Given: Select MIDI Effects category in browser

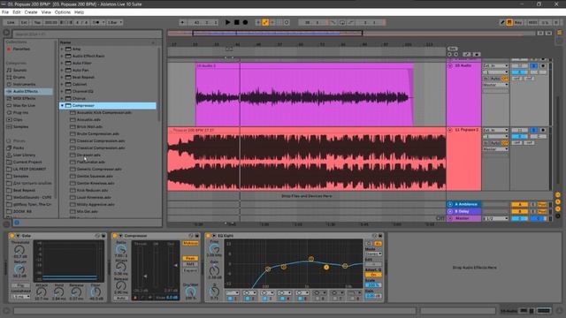Looking at the screenshot, I should pos(24,98).
